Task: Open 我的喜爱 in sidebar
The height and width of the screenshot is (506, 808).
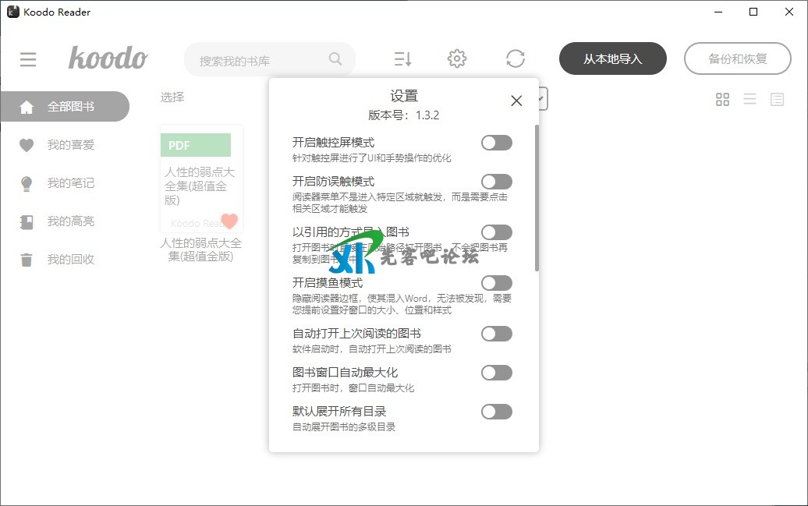Action: [x=70, y=145]
